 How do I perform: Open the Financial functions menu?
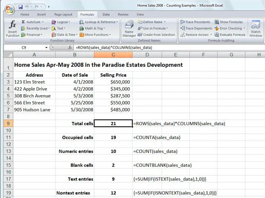click(x=32, y=35)
